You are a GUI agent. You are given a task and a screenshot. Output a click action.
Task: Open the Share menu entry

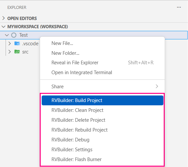102,86
